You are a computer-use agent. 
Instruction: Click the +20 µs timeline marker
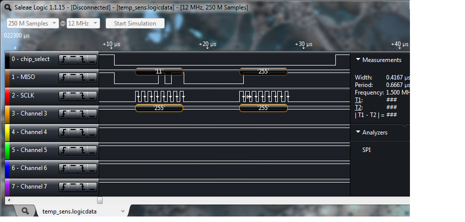tap(207, 44)
